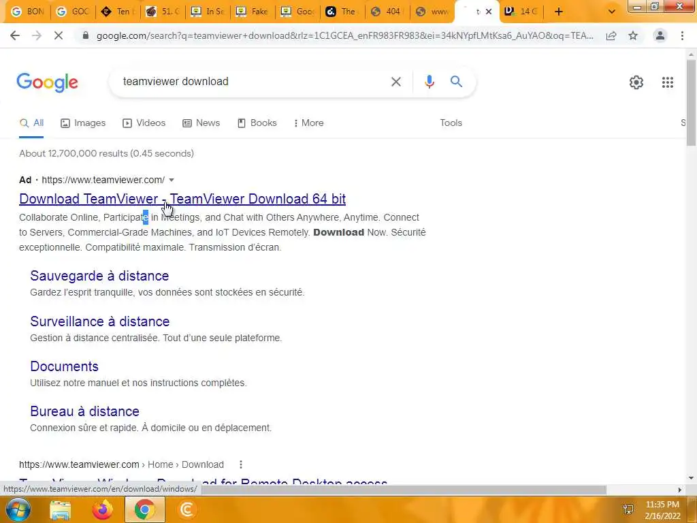Open search Tools
Viewport: 697px width, 523px height.
click(451, 123)
